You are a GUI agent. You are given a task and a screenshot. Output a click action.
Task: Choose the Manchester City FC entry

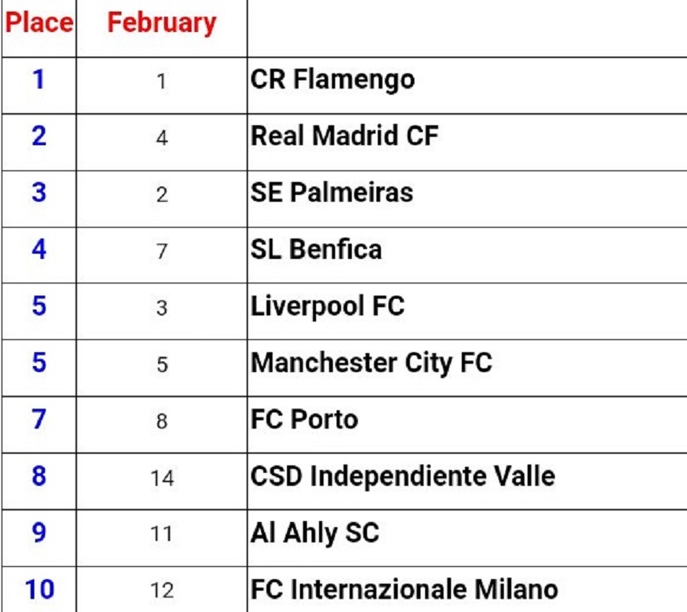pyautogui.click(x=372, y=362)
